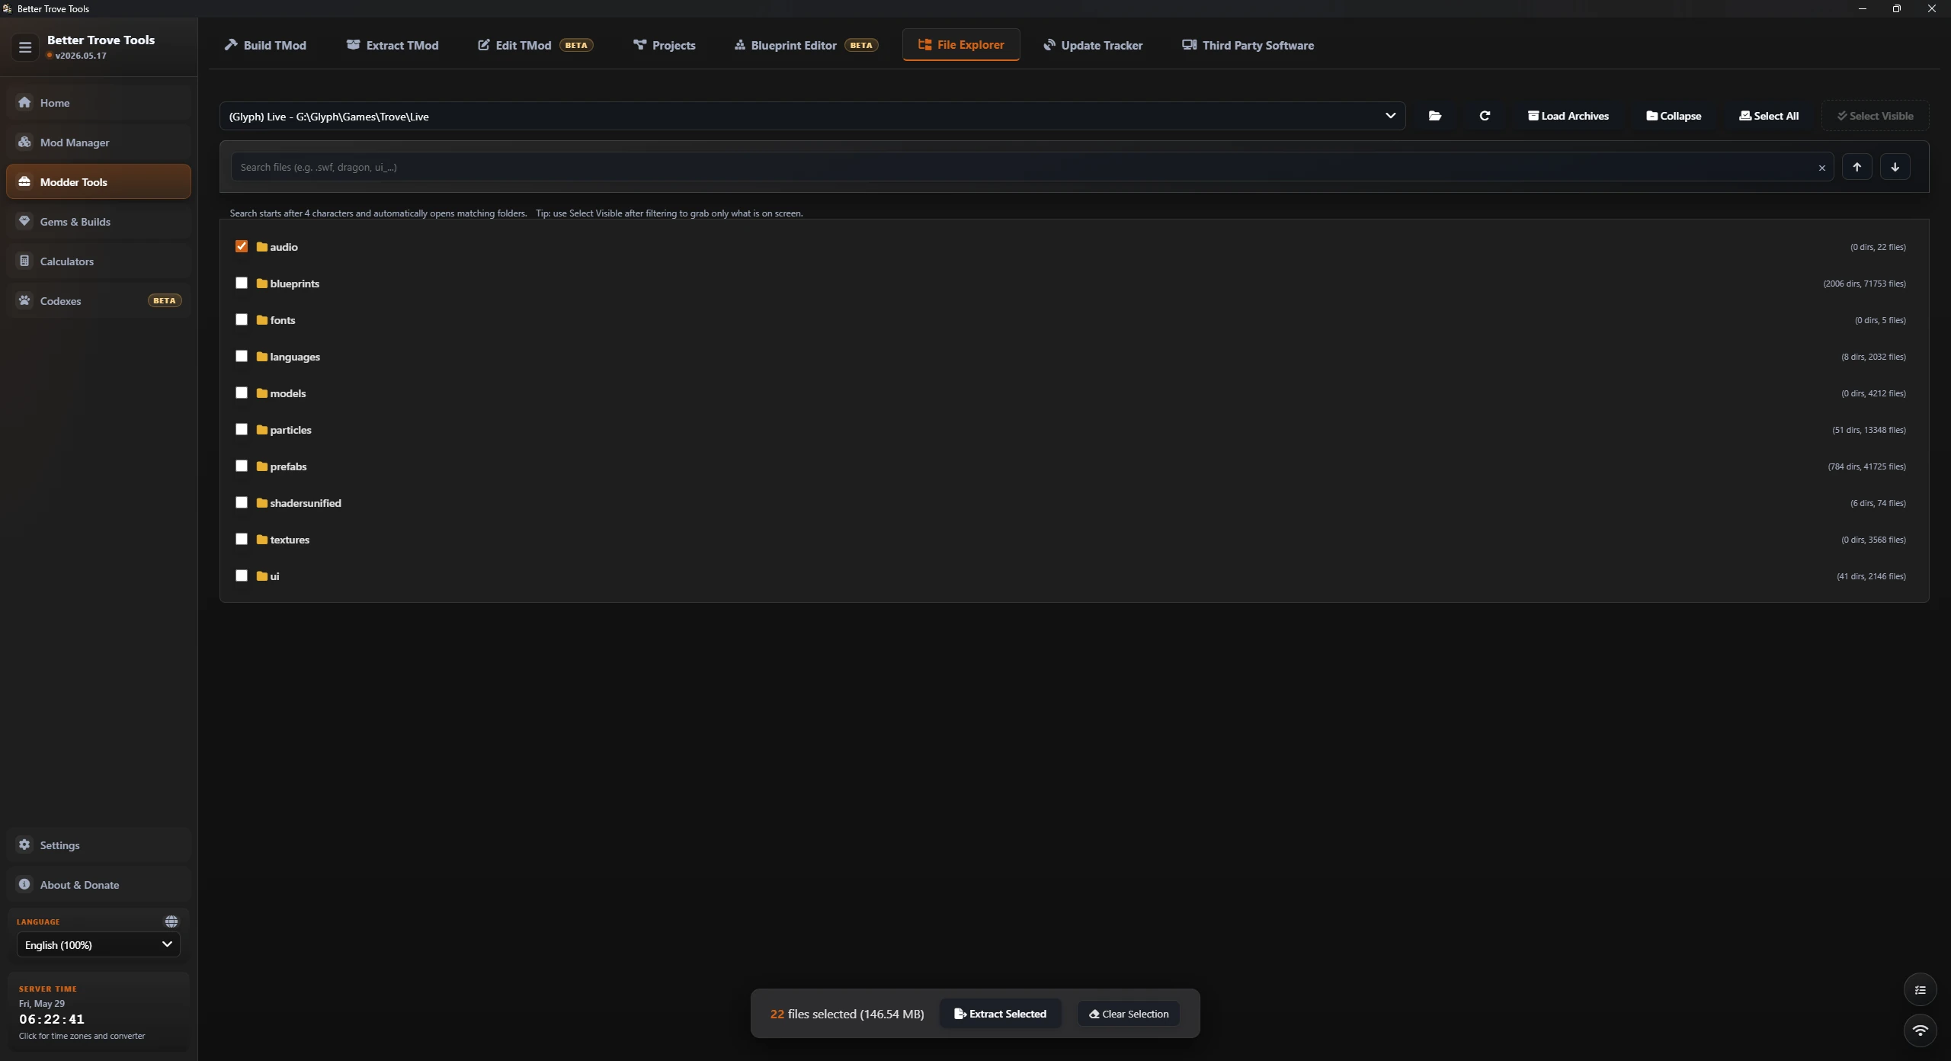
Task: Open the server time clock converter
Action: 98,1012
